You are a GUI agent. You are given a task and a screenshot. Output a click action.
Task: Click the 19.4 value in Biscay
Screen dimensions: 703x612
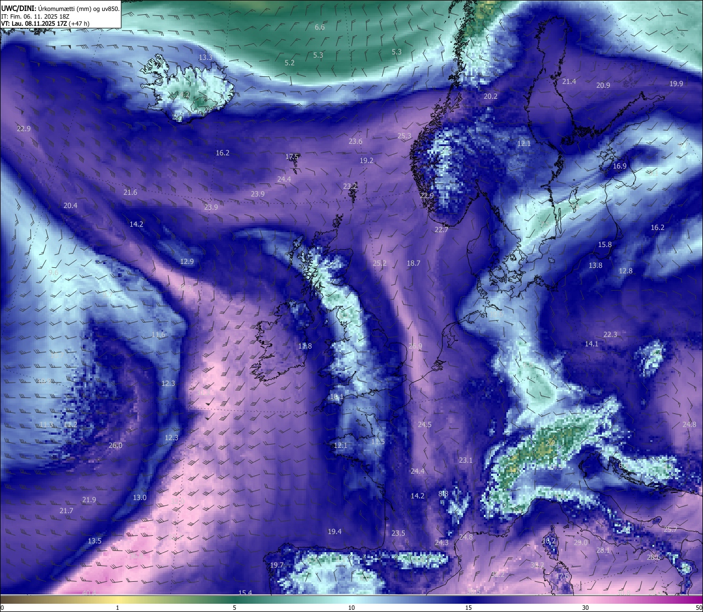pyautogui.click(x=334, y=531)
